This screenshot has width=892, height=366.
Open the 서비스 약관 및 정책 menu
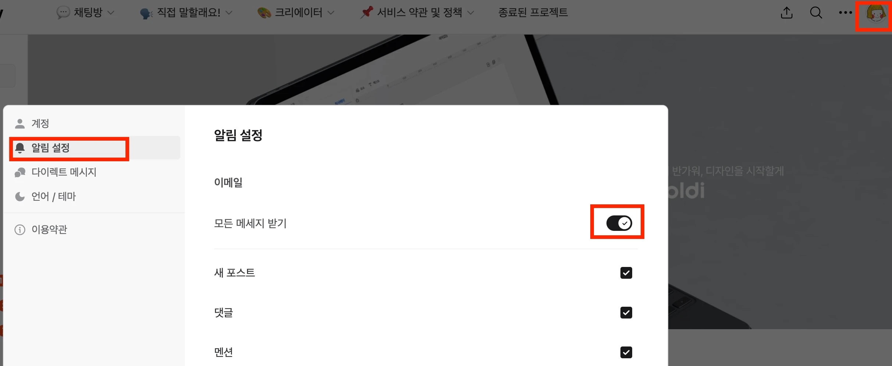click(417, 13)
